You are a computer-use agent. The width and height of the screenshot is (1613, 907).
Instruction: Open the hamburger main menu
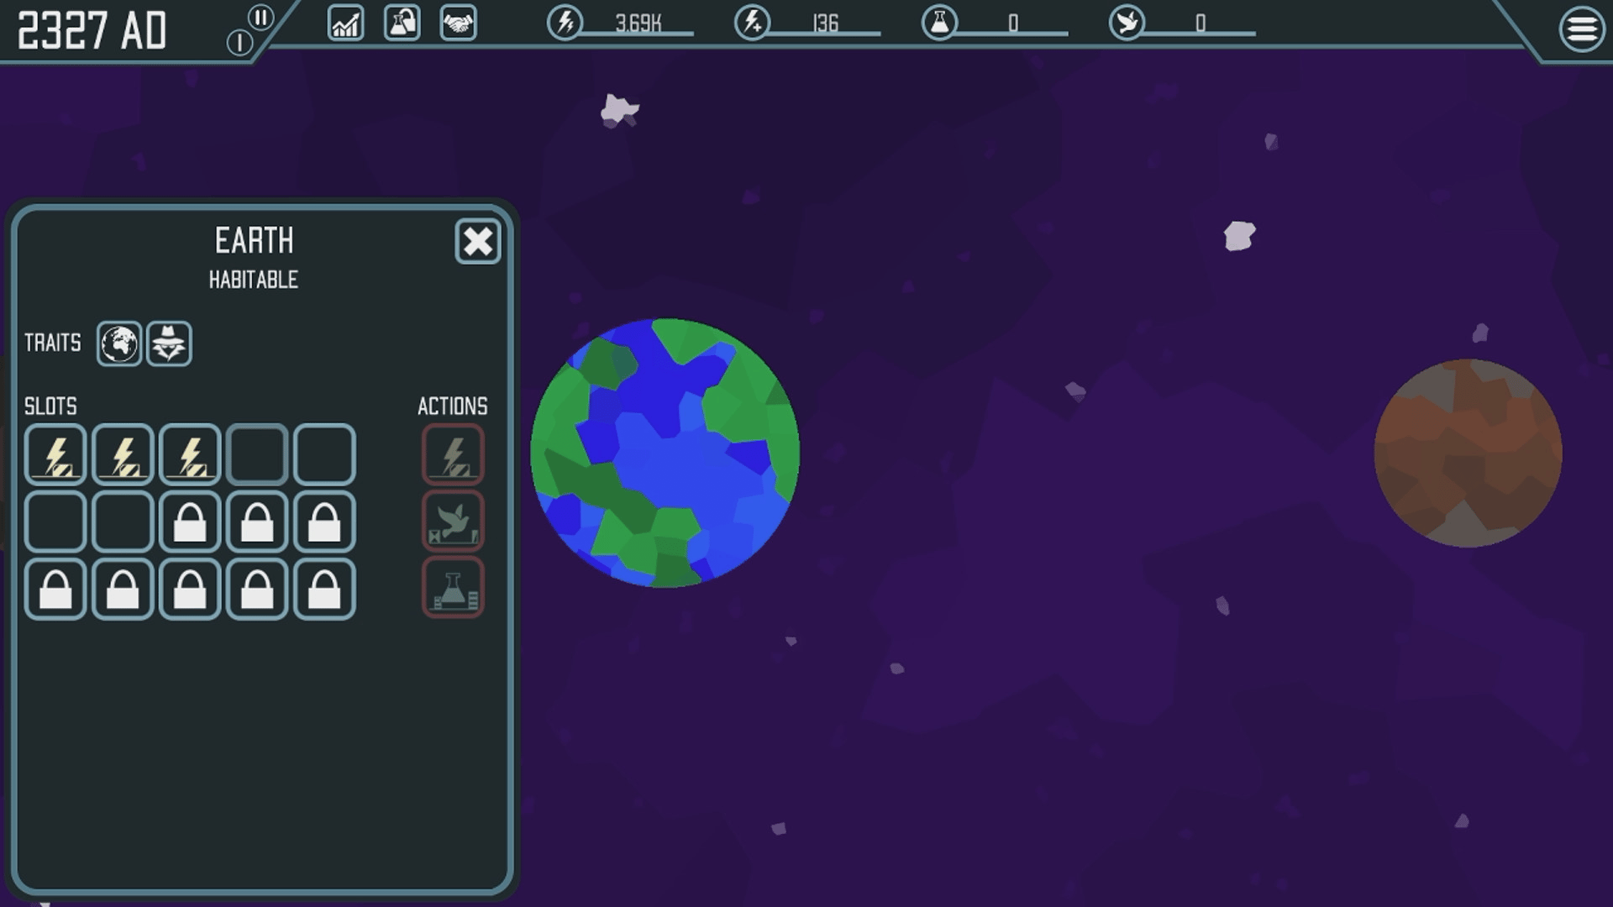pyautogui.click(x=1581, y=29)
